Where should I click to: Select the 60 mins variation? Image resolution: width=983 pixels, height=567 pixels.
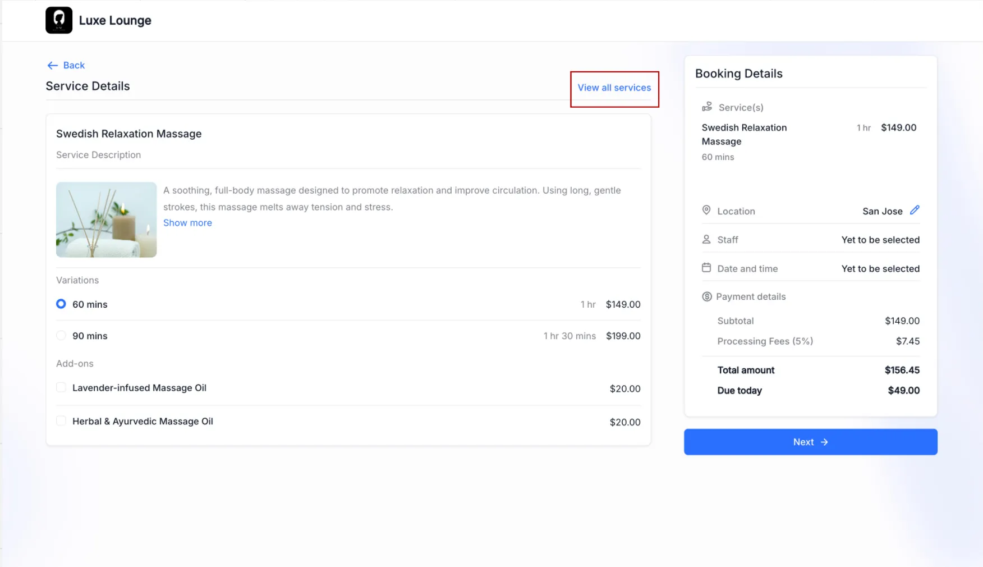(x=61, y=304)
